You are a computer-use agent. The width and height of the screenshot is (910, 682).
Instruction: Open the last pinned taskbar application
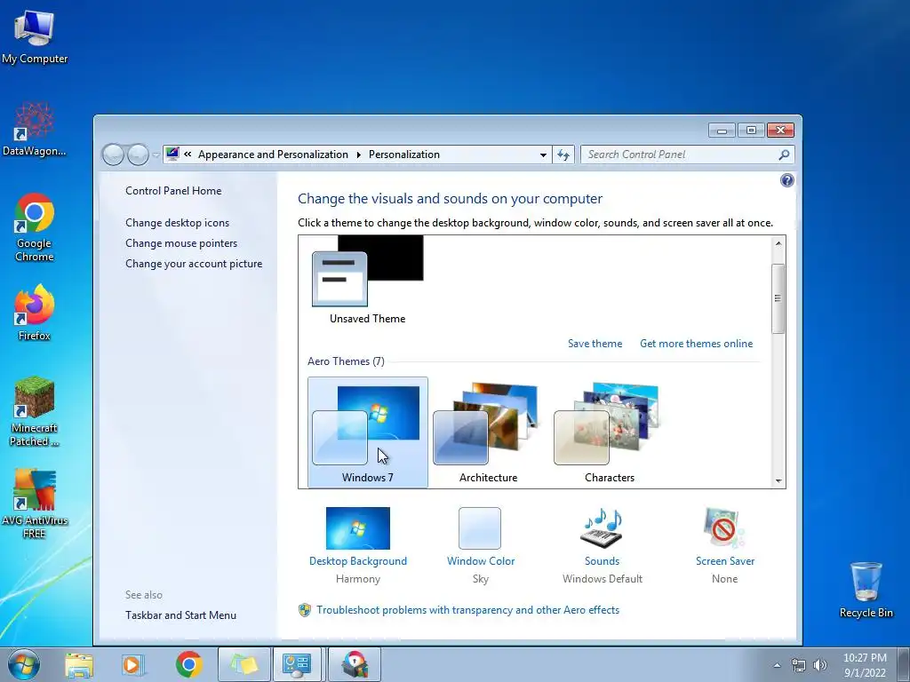click(355, 664)
